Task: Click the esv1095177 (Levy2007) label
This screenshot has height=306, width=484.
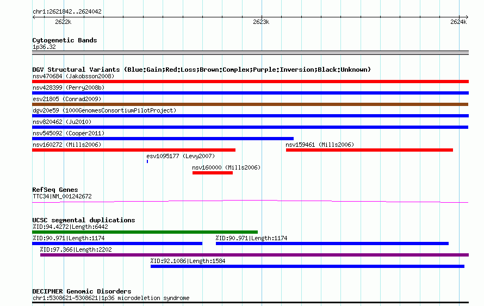Action: point(181,156)
